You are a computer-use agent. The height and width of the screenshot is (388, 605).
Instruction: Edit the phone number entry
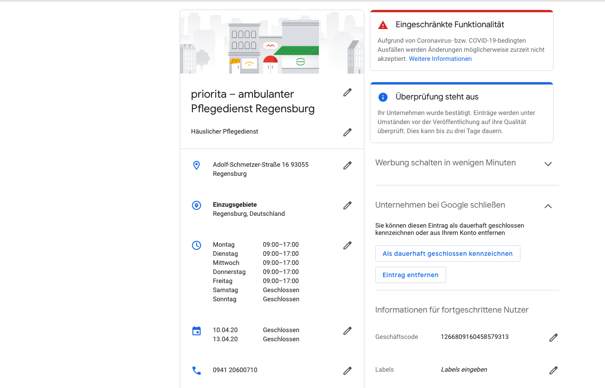tap(347, 370)
